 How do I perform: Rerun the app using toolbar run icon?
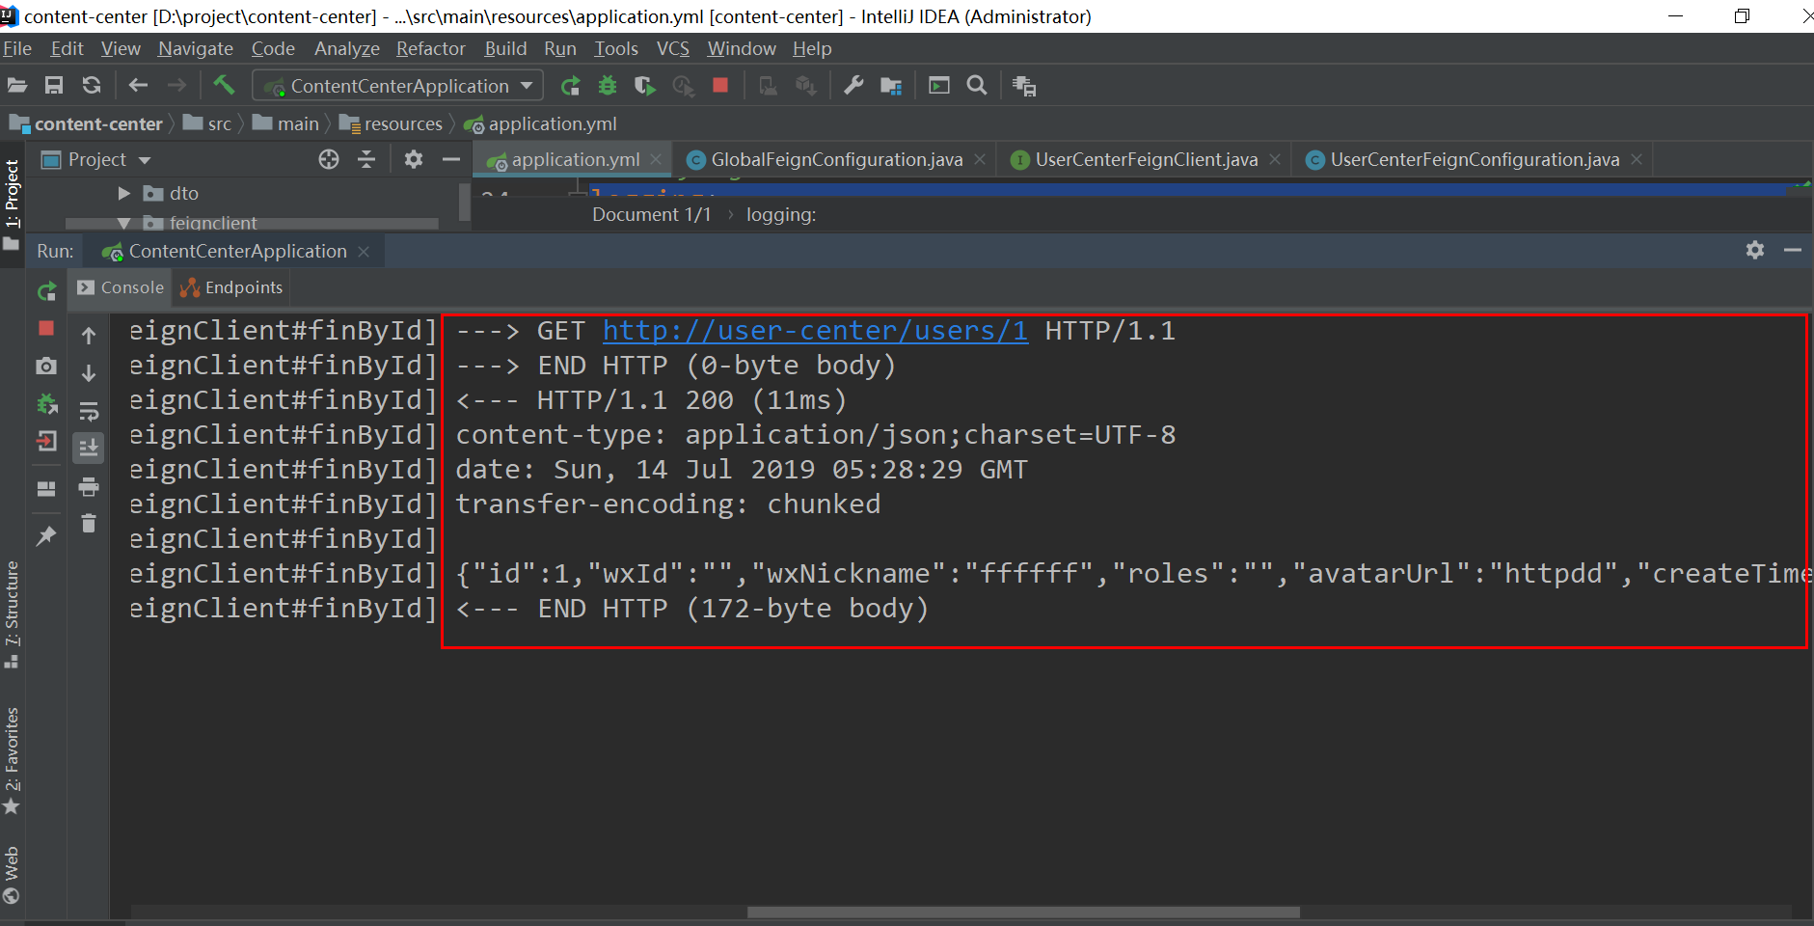[570, 86]
